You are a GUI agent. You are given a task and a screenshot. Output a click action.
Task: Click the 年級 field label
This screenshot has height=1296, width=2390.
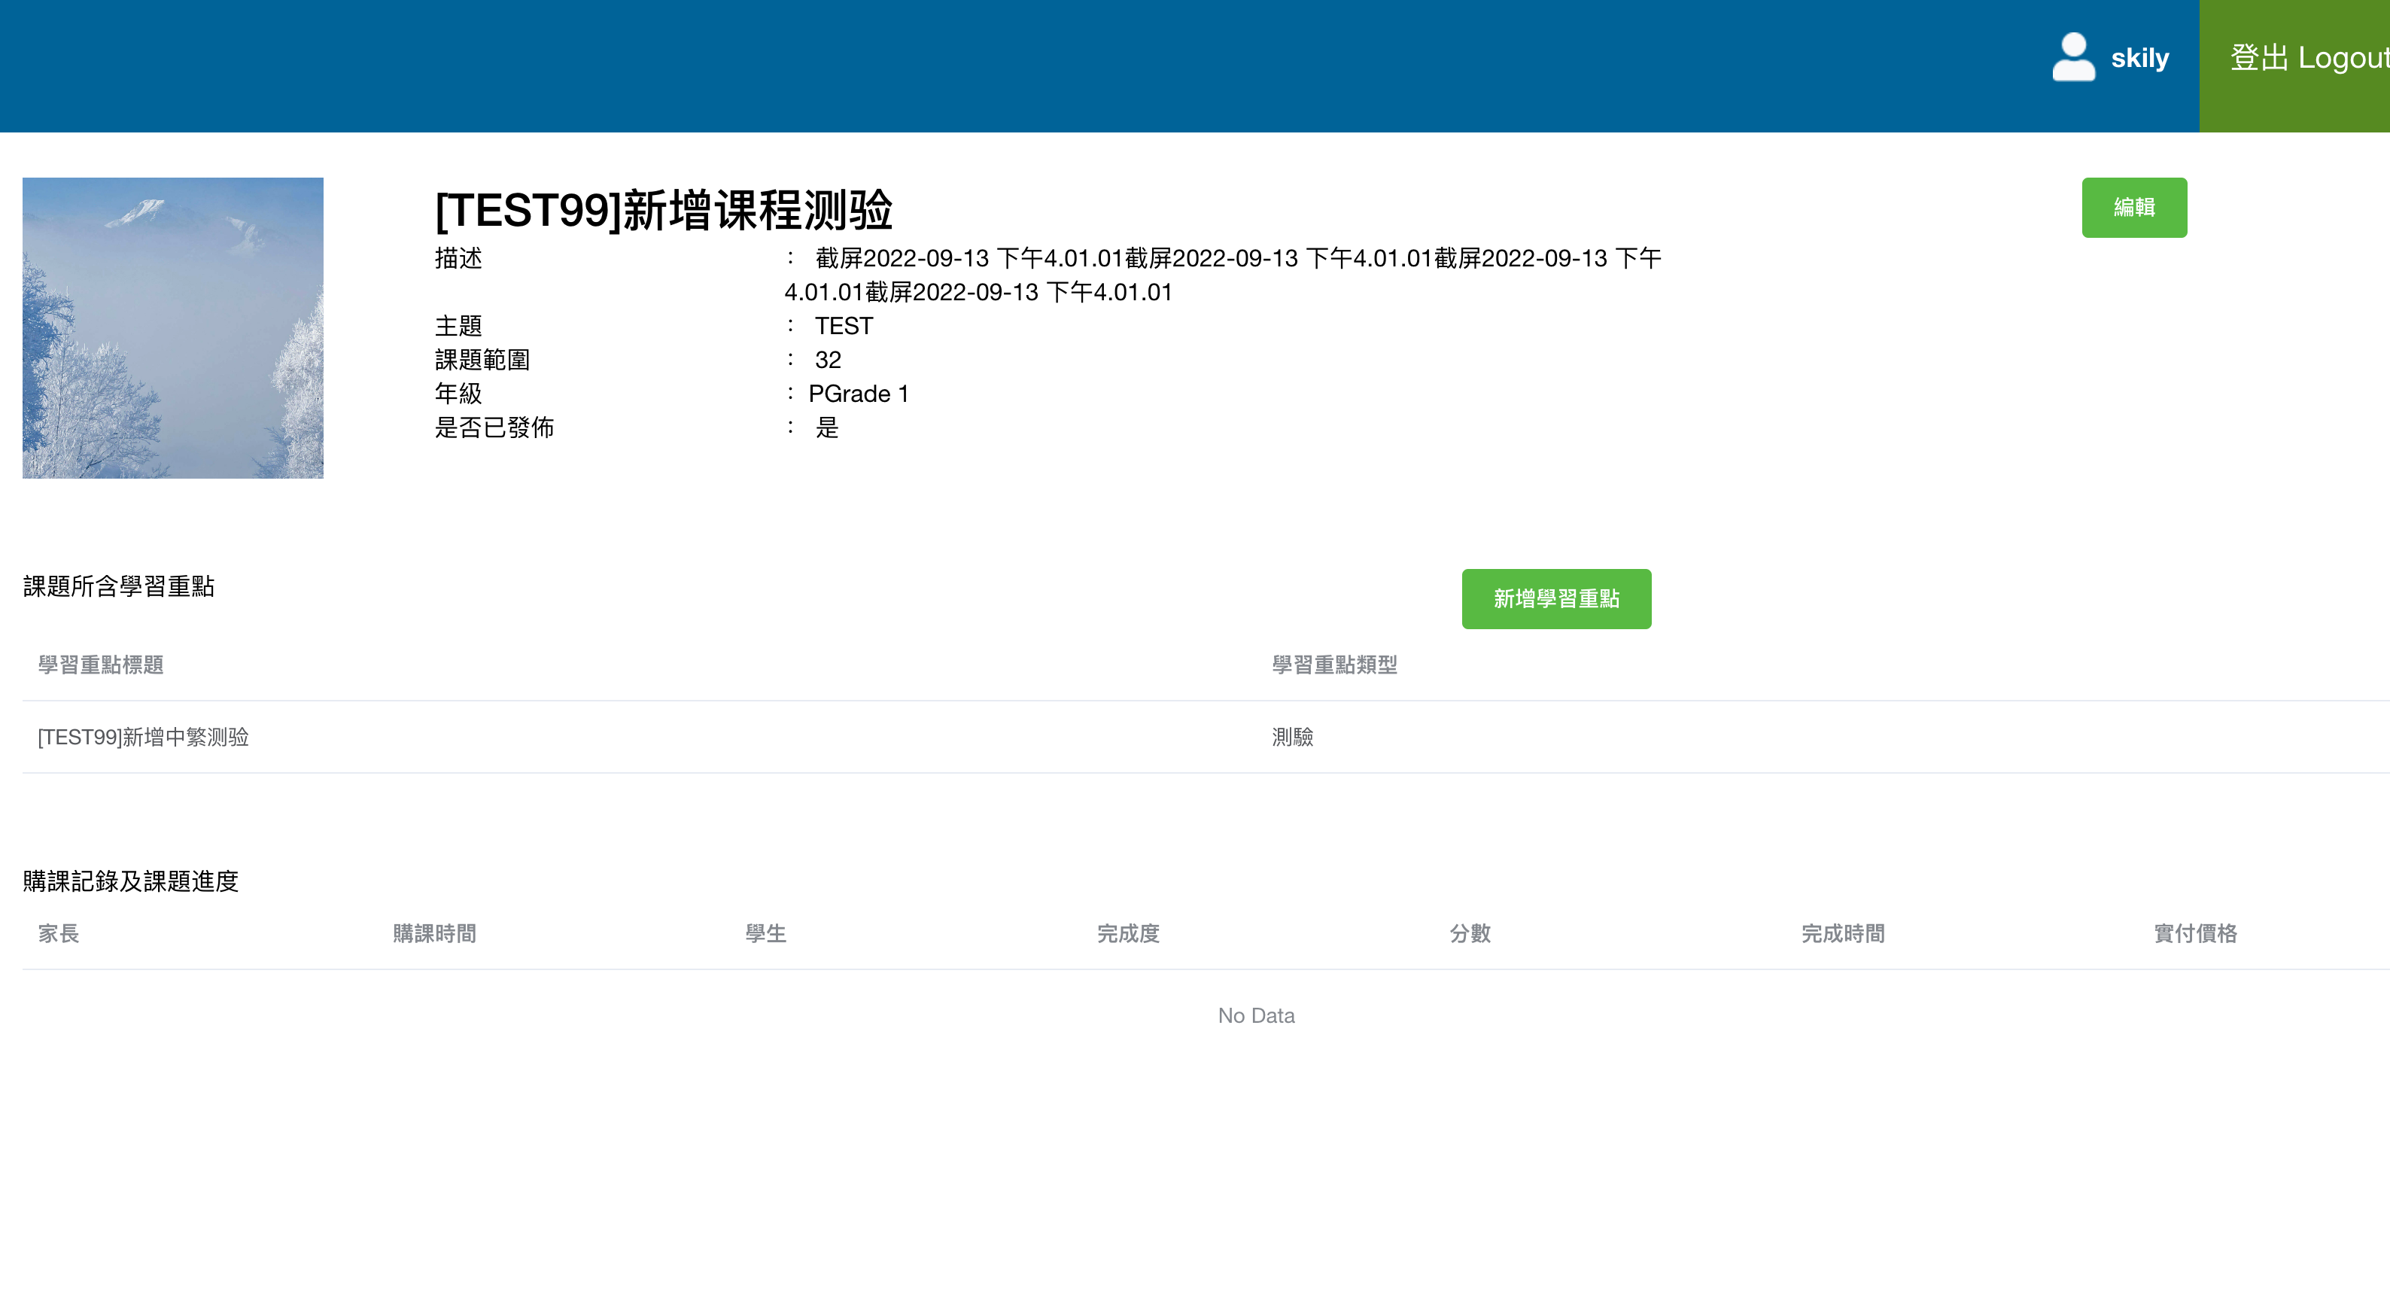pyautogui.click(x=458, y=394)
